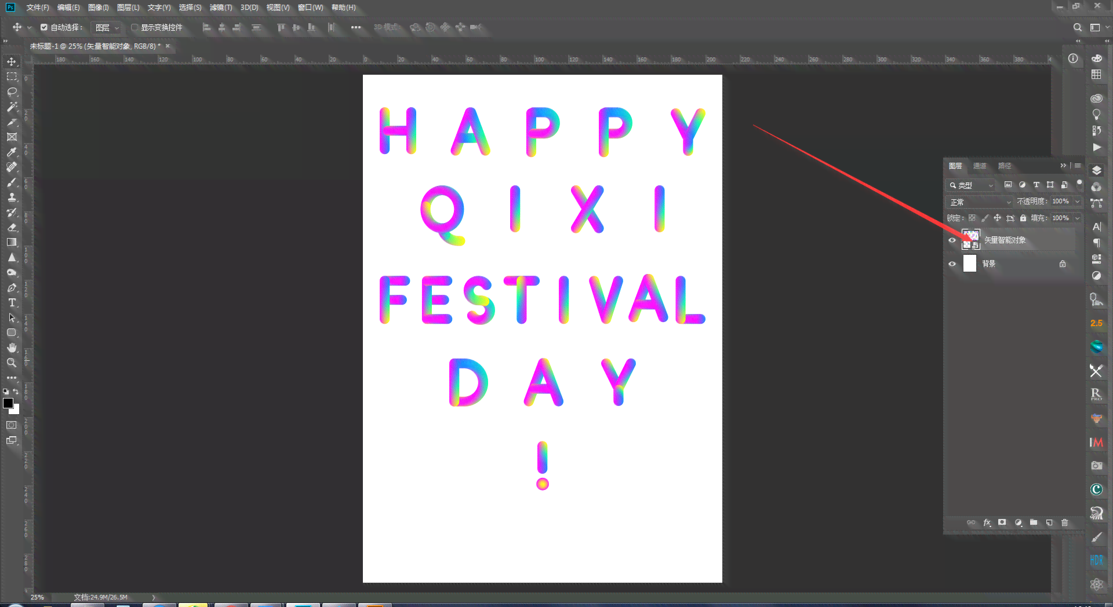
Task: Expand the 填充 fill value arrow
Action: (x=1077, y=218)
